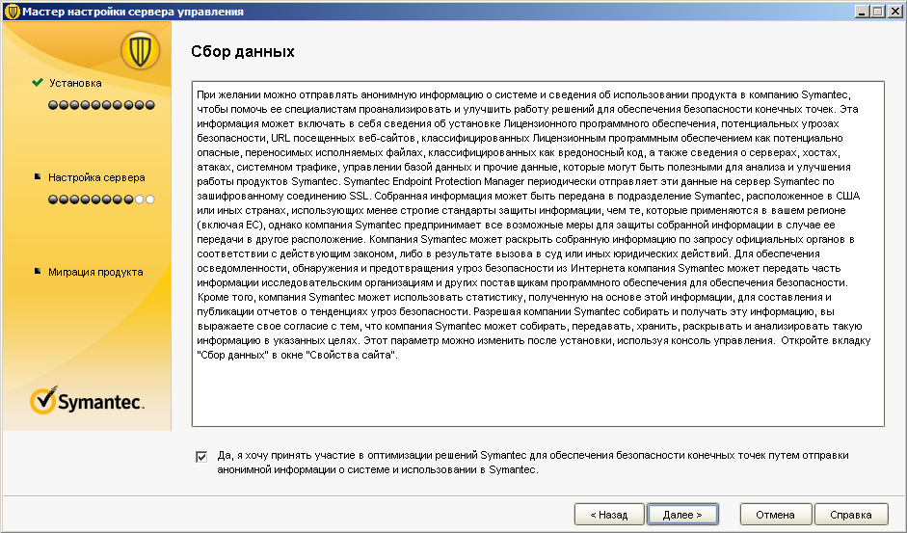907x533 pixels.
Task: Go back with the < Назад button
Action: (x=608, y=515)
